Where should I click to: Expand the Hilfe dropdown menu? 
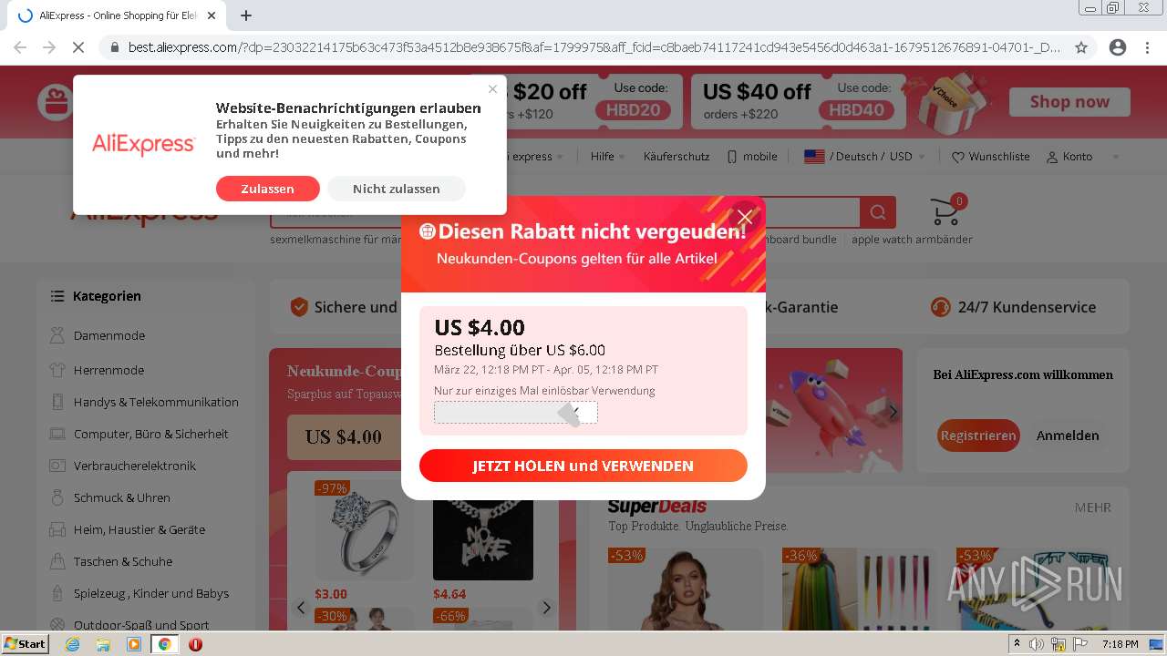(607, 157)
